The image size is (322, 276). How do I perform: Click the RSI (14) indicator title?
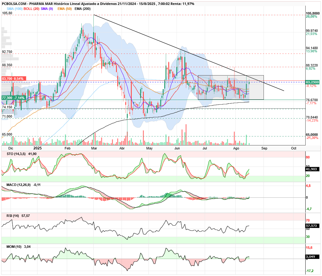[13, 216]
